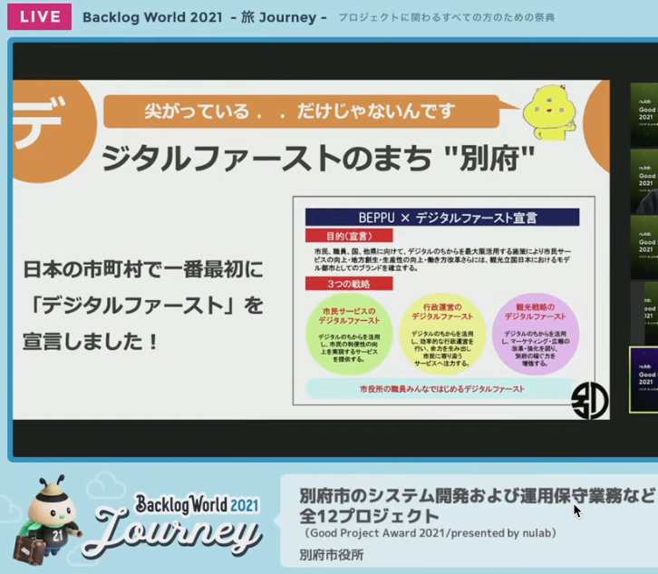Select the topmost Good 2021 thumbnail
Image resolution: width=658 pixels, height=574 pixels.
(644, 113)
